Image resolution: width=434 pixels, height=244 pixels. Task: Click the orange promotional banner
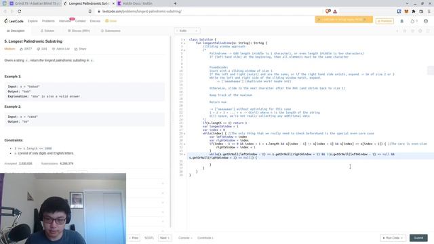[x=344, y=20]
